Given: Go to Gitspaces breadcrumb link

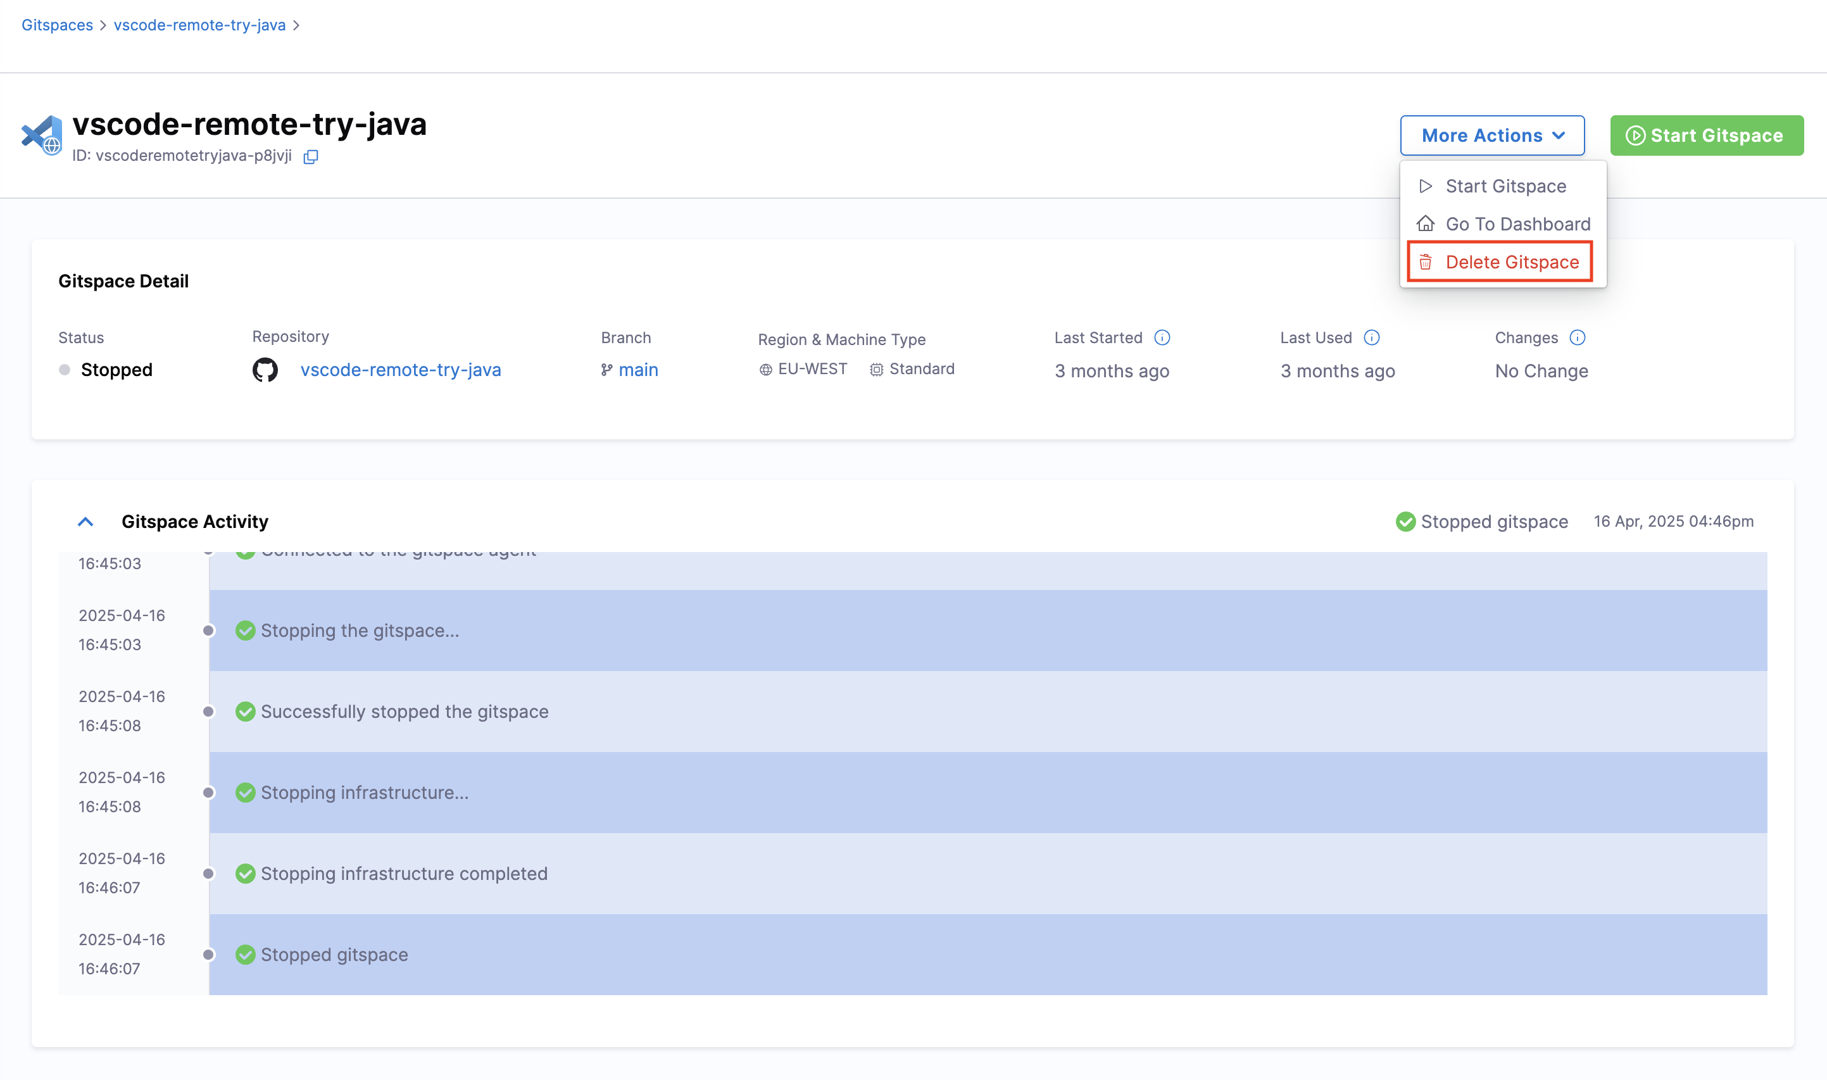Looking at the screenshot, I should (58, 25).
